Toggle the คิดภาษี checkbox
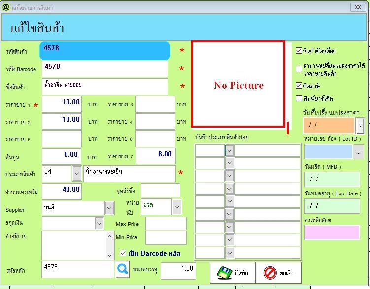The width and height of the screenshot is (370, 289). pos(299,85)
